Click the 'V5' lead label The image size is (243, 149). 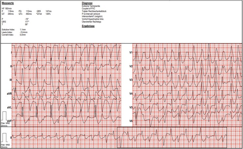click(131, 107)
